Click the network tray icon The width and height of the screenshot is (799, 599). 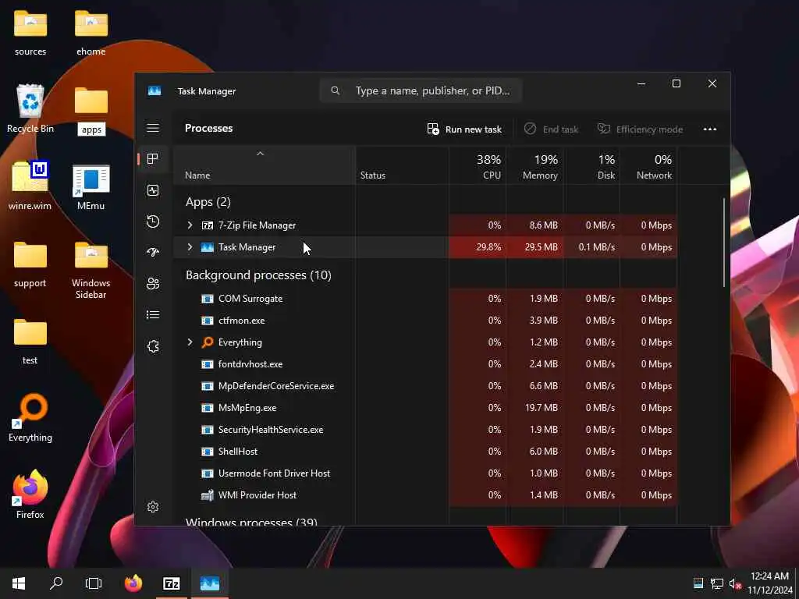[x=717, y=583]
